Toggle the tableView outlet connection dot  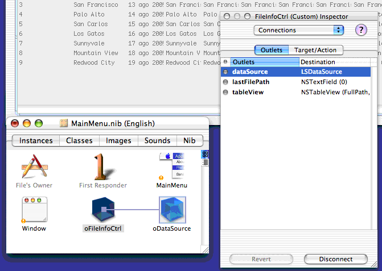coord(226,92)
